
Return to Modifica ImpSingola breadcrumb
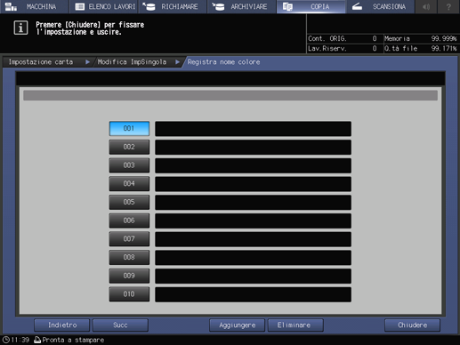(132, 62)
